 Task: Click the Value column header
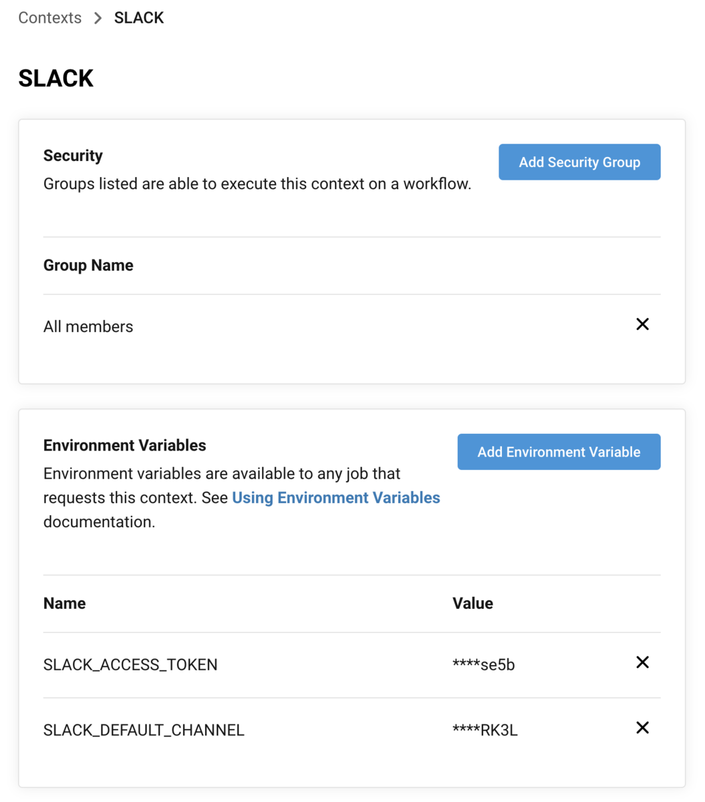[473, 604]
